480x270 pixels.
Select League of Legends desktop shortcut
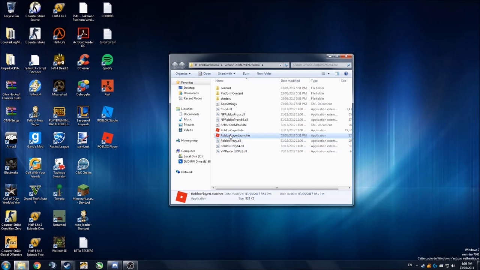[83, 116]
